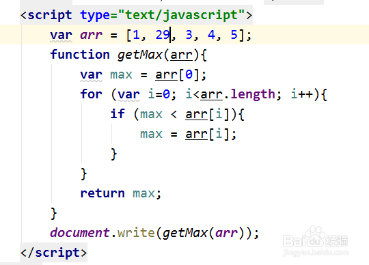Click the number 5 in the array
The image size is (369, 265).
click(234, 35)
